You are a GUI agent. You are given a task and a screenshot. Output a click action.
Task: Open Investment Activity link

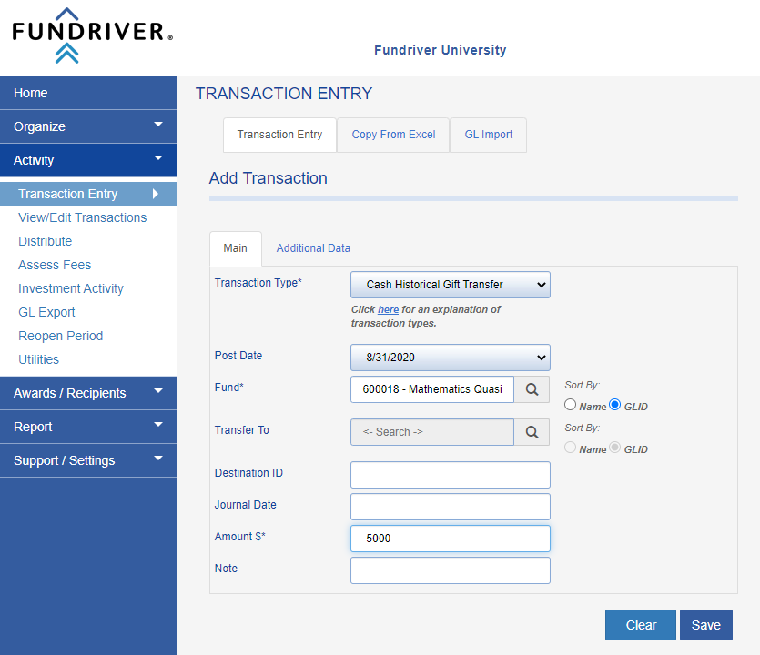click(x=71, y=288)
